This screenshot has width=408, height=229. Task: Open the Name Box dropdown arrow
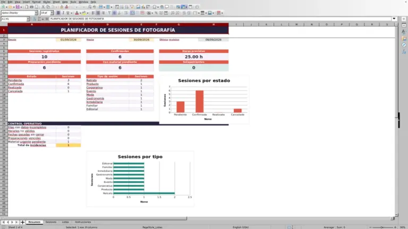click(x=28, y=19)
